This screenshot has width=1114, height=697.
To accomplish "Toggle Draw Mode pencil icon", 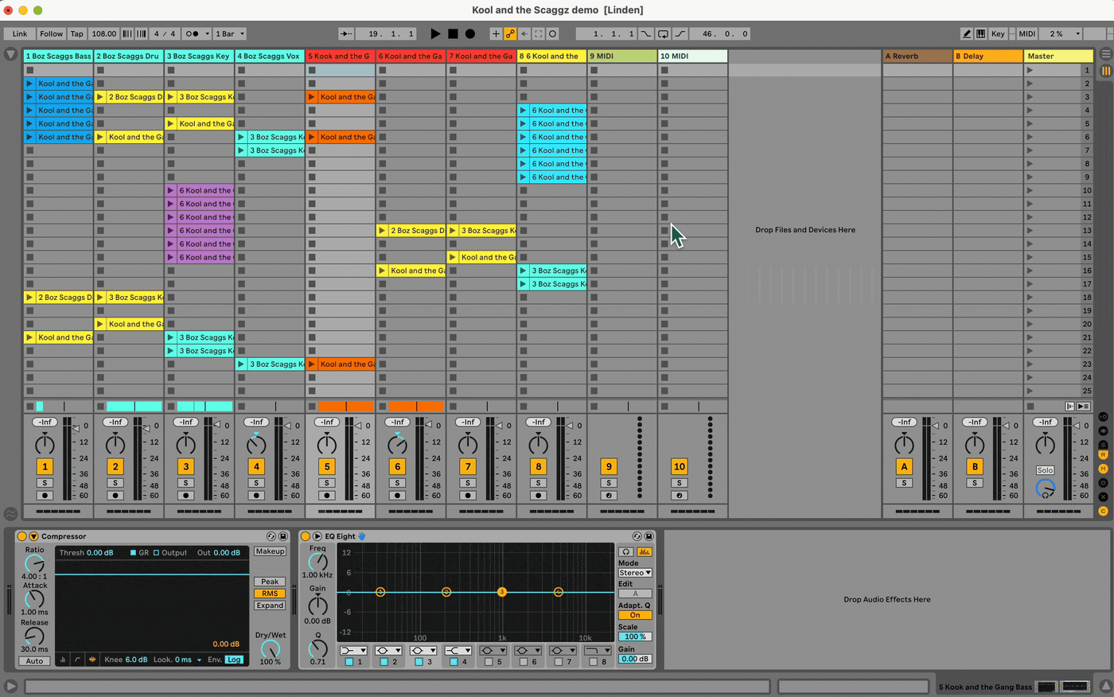I will [967, 34].
